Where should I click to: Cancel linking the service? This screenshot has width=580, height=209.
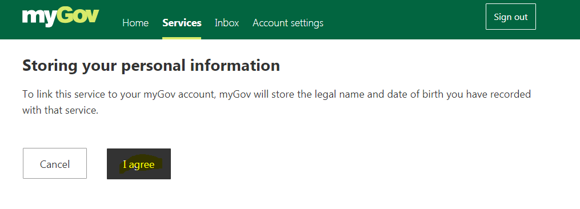[55, 163]
